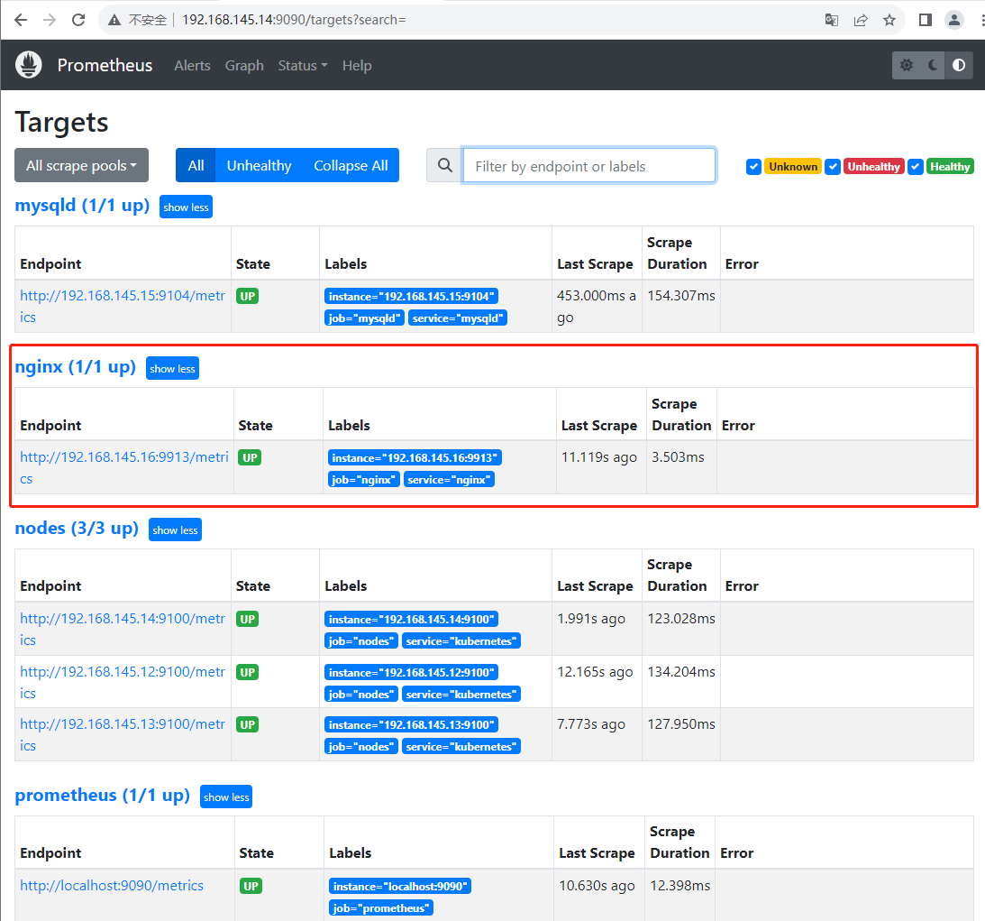Open the All scrape pools dropdown
The width and height of the screenshot is (985, 921).
pos(82,165)
